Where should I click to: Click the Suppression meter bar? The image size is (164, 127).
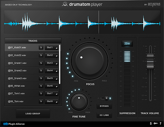[127, 79]
